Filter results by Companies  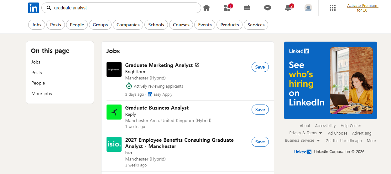click(x=128, y=25)
